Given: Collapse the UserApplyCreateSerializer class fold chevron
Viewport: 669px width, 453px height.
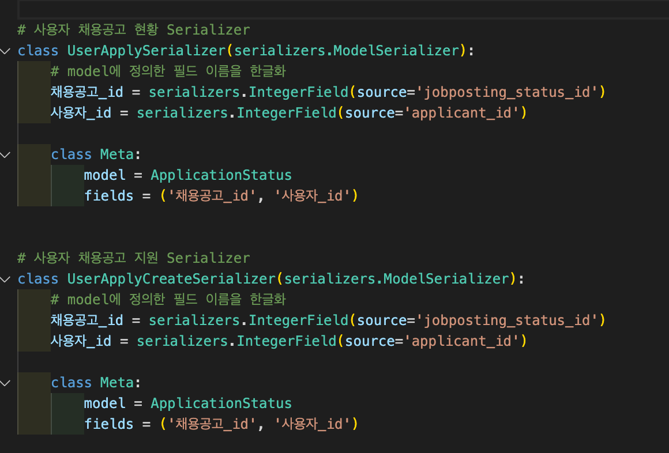Looking at the screenshot, I should (5, 280).
